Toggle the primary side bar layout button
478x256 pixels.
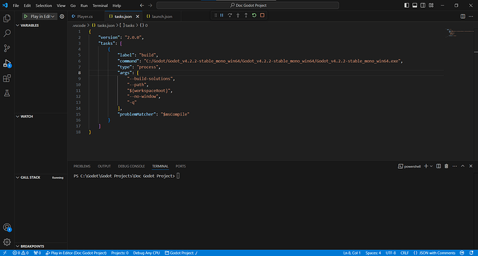407,5
